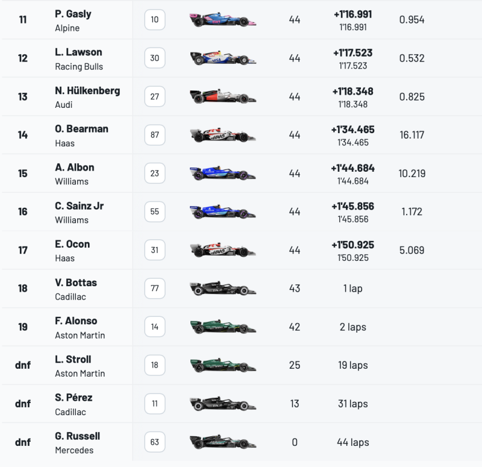Image resolution: width=482 pixels, height=467 pixels.
Task: Click Alonso's Aston Martin car icon
Action: tap(223, 327)
